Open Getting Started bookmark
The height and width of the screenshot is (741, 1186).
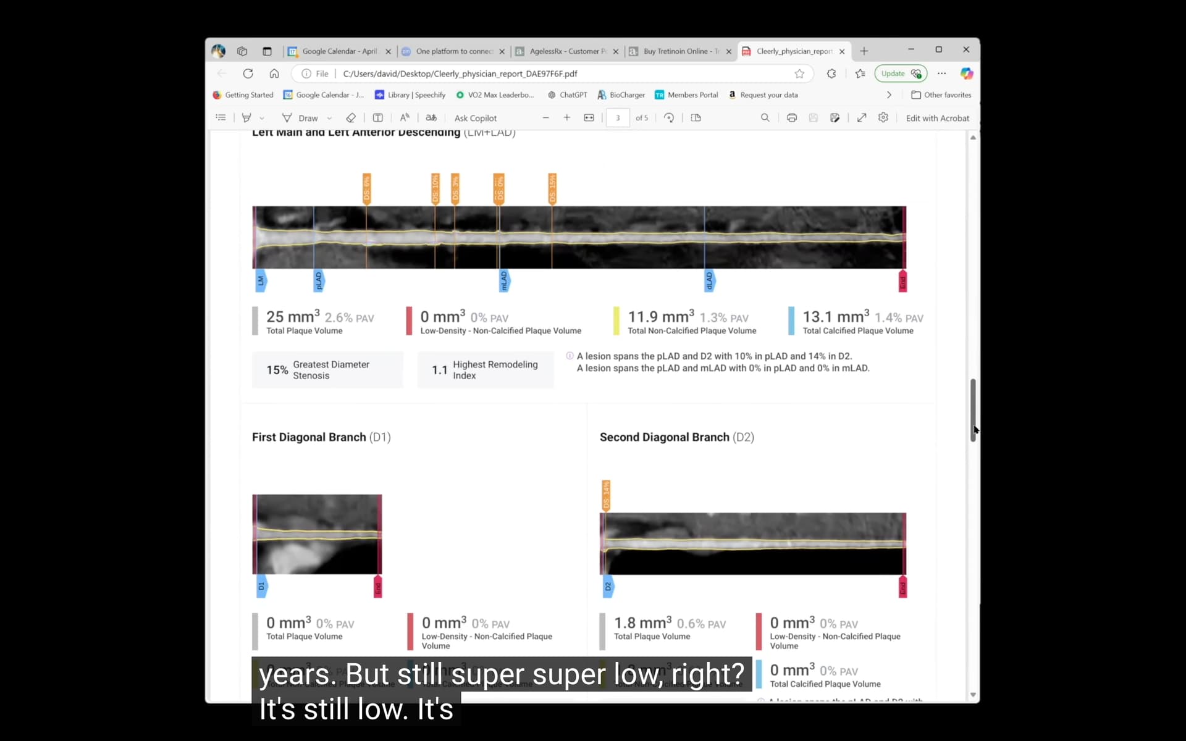click(x=243, y=94)
